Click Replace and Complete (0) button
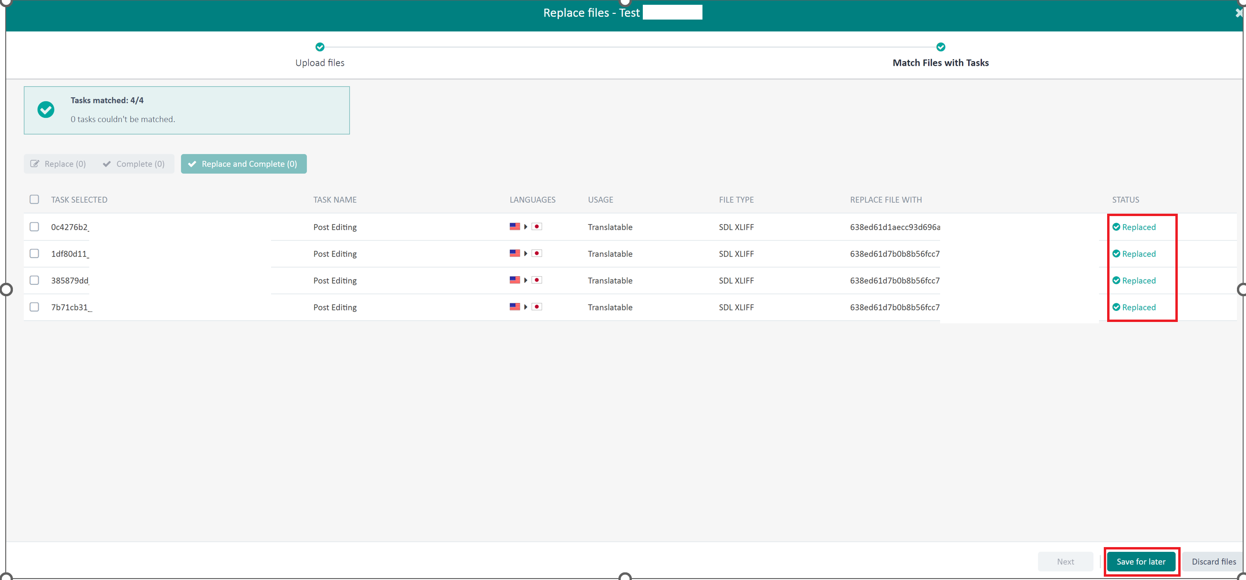Screen dimensions: 1246x580 [x=244, y=164]
